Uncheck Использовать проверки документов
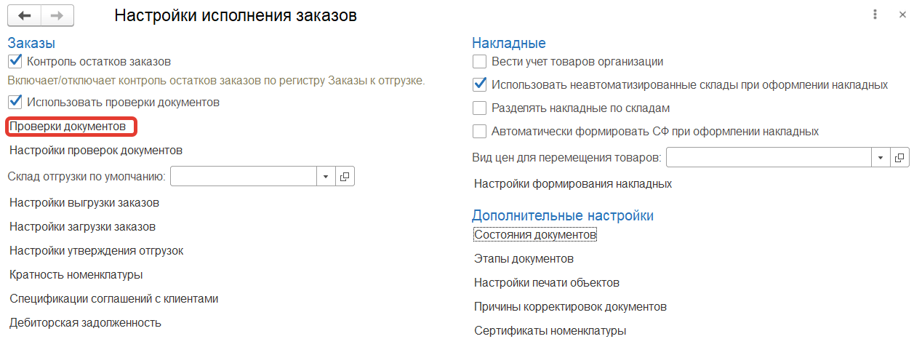The width and height of the screenshot is (914, 347). [x=15, y=102]
